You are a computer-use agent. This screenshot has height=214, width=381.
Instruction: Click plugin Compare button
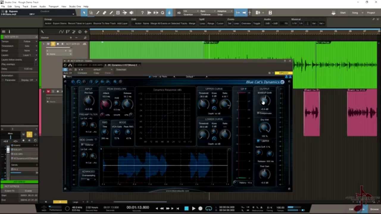pos(82,73)
